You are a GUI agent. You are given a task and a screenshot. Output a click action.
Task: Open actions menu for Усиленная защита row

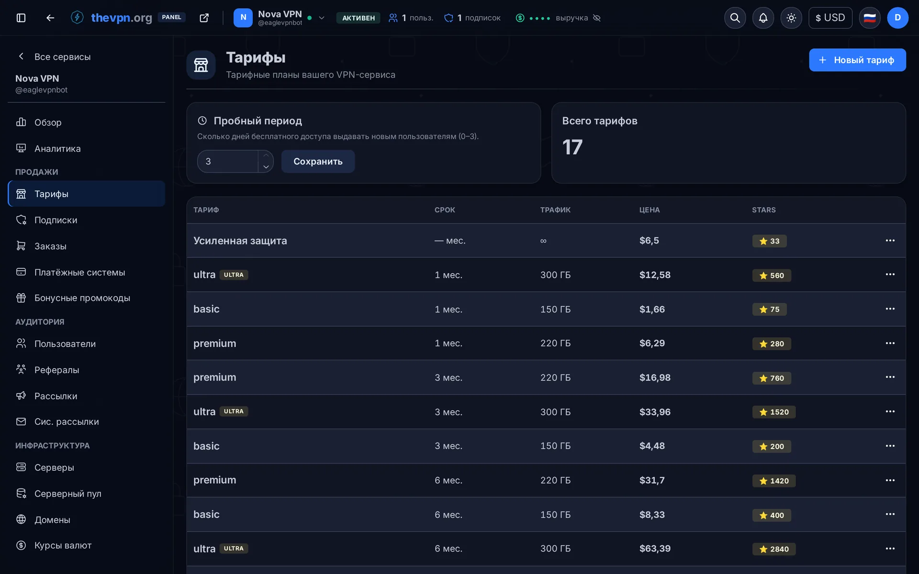pos(890,241)
